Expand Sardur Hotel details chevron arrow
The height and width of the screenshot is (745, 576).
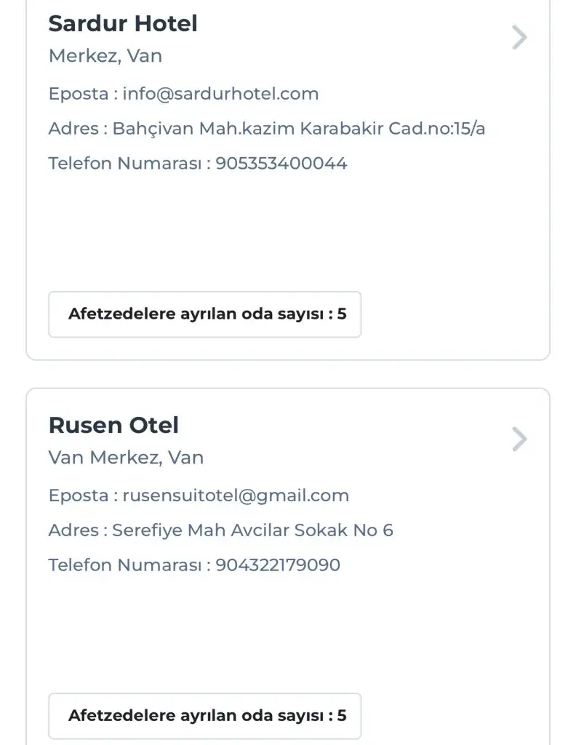(519, 37)
